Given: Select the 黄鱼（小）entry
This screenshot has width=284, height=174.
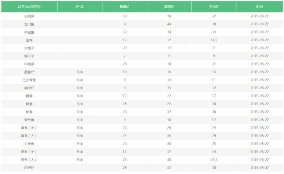Looking at the screenshot, I should 29,128.
